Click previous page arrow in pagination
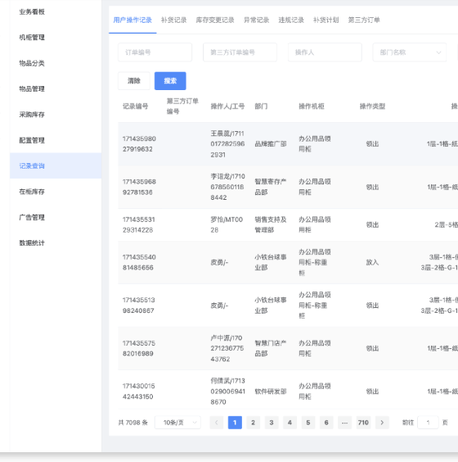 (217, 423)
